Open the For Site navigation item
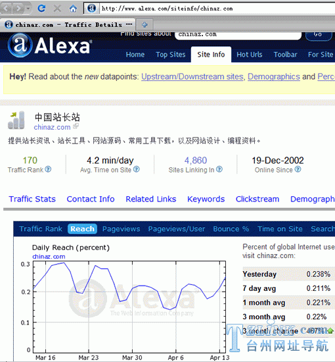The height and width of the screenshot is (362, 335). click(321, 55)
